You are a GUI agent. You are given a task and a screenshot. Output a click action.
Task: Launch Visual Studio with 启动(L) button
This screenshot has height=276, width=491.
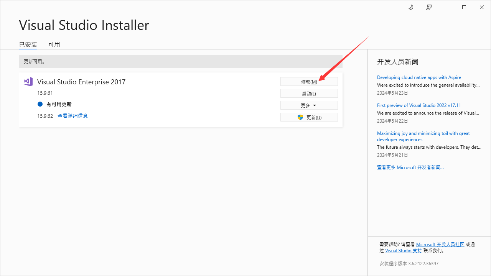[309, 94]
